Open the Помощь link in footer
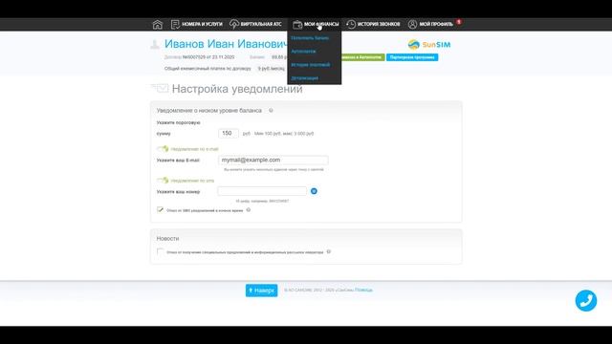612x344 pixels. 363,290
